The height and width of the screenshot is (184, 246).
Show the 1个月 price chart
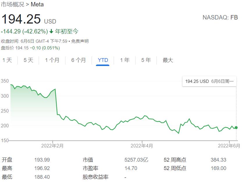click(x=52, y=60)
